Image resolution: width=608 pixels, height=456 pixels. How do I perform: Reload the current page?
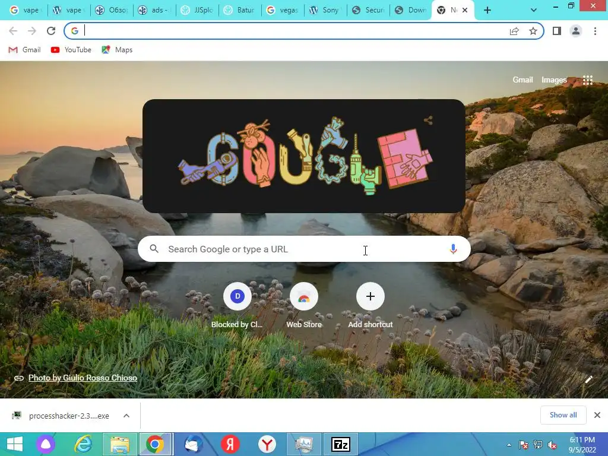[51, 31]
